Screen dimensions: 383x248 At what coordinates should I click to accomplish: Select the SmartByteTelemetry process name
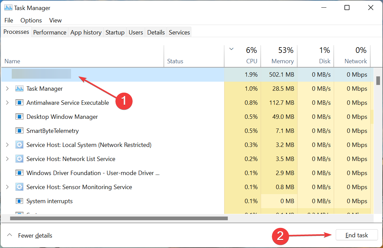53,131
